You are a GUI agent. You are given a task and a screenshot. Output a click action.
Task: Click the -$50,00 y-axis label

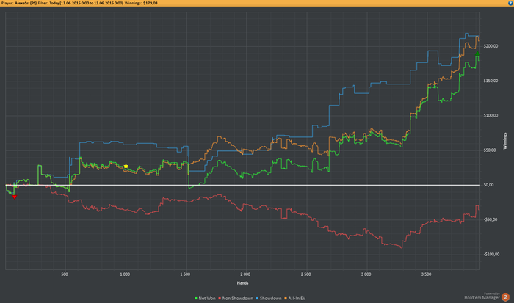(491, 220)
